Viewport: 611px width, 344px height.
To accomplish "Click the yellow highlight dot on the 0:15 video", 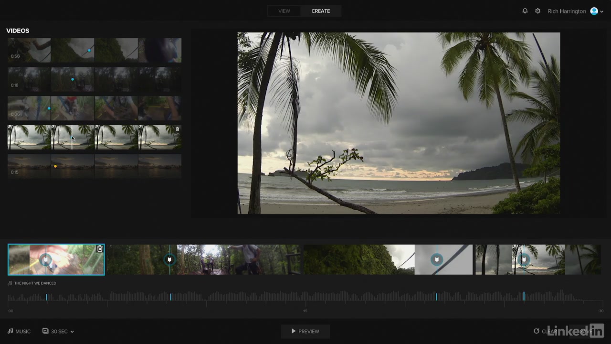I will pos(55,166).
